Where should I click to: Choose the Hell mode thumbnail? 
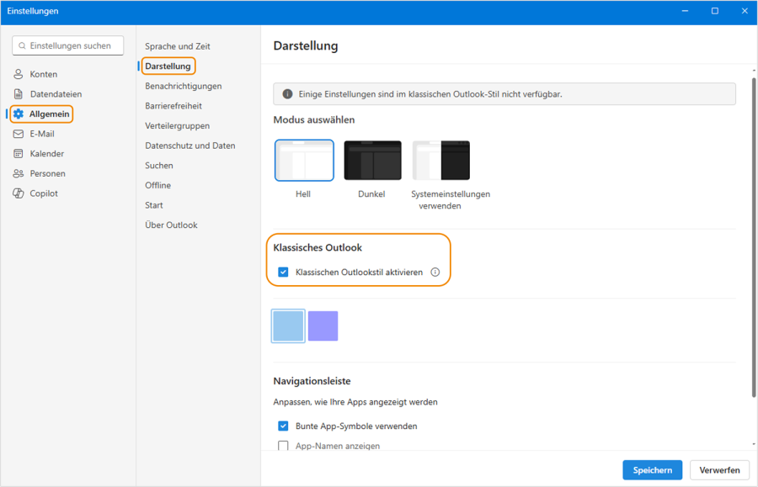(x=304, y=161)
